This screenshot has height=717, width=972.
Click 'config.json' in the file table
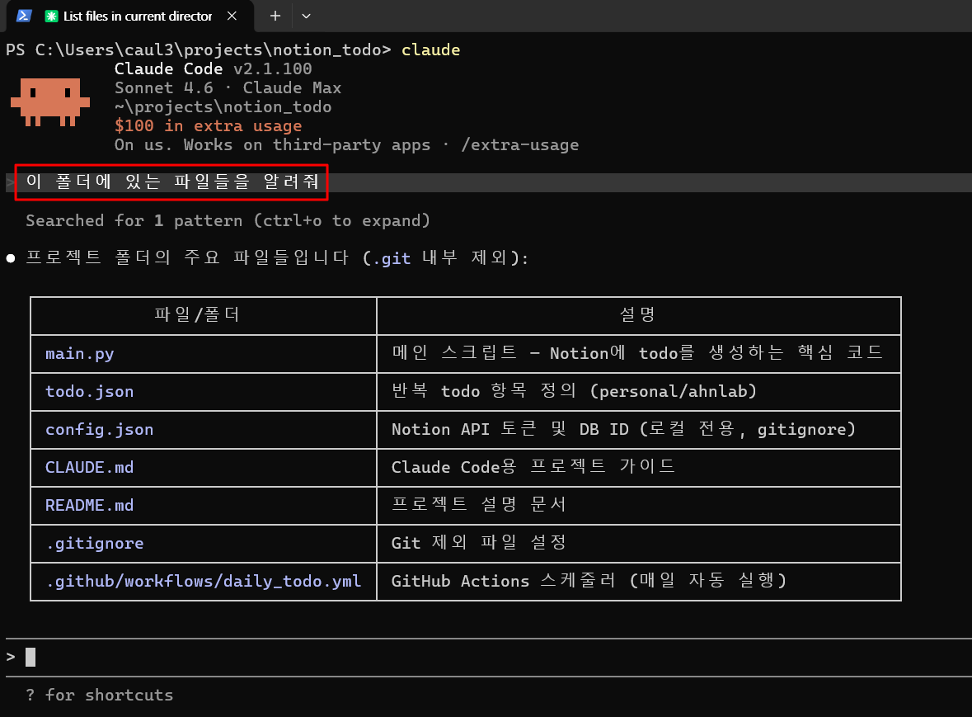99,429
